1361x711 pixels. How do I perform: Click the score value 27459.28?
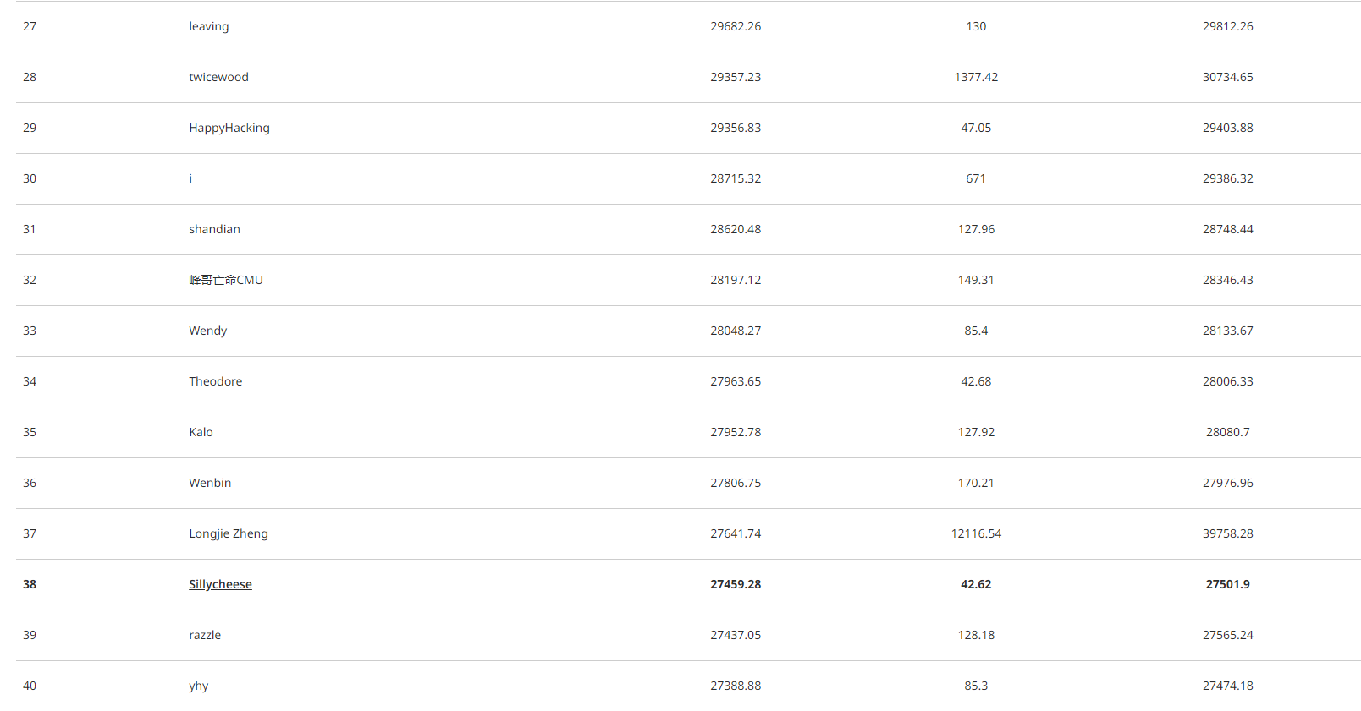pos(736,584)
